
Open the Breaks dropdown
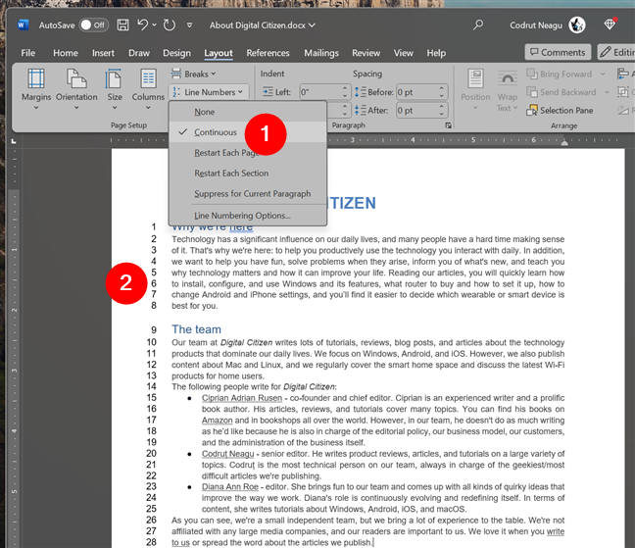point(193,75)
